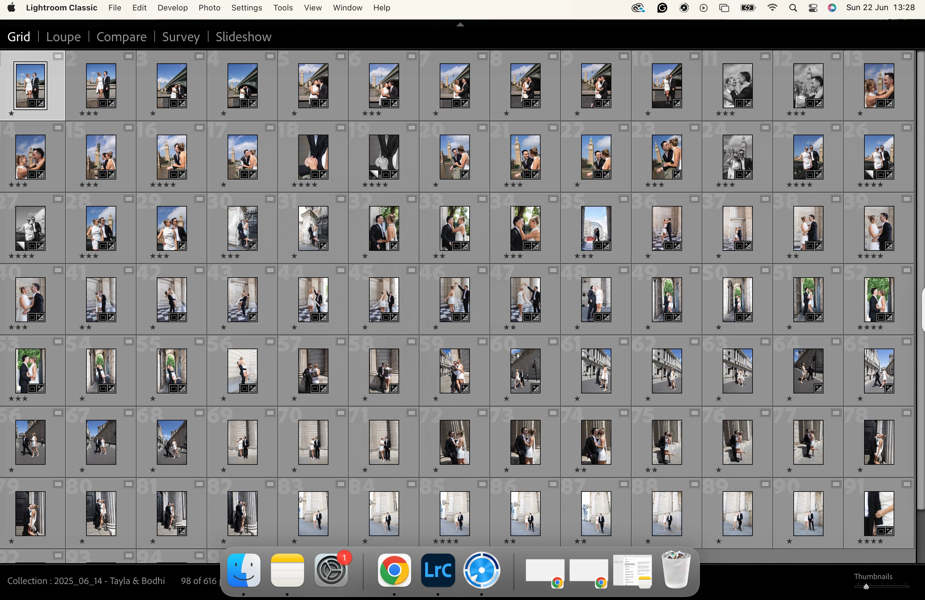Open the Develop menu

pyautogui.click(x=173, y=8)
